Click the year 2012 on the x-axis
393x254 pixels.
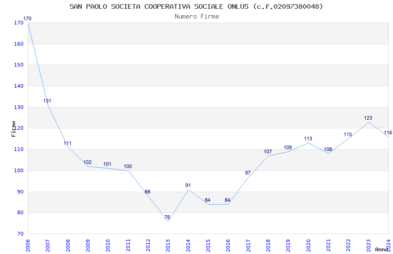point(148,245)
